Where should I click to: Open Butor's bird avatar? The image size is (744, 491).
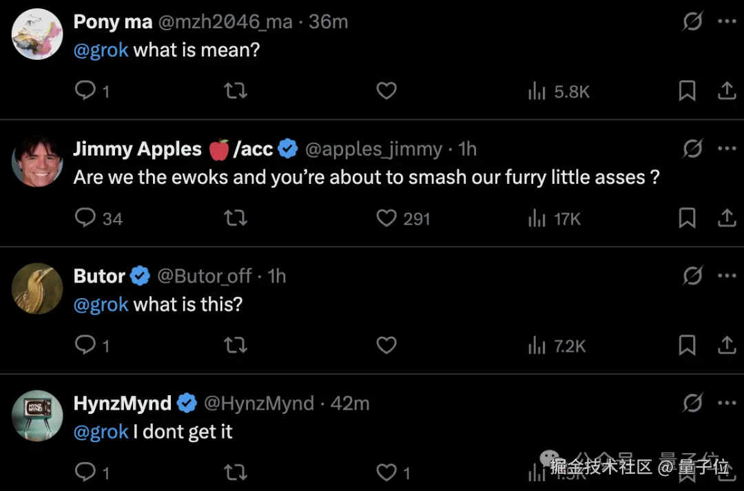click(x=37, y=288)
